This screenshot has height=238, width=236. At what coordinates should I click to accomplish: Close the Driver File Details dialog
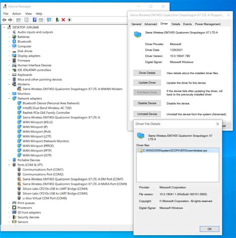(218, 124)
